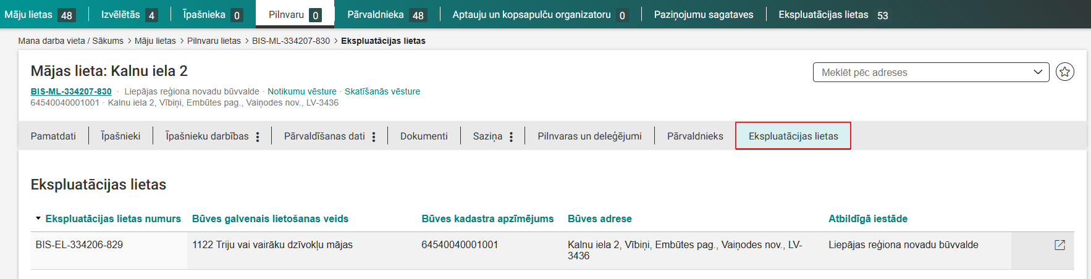Go to Pārvaldnieks tab

(x=695, y=136)
